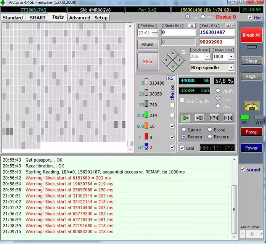Screen dimensions: 267x244
Task: Open the Advanced tab
Action: click(79, 18)
